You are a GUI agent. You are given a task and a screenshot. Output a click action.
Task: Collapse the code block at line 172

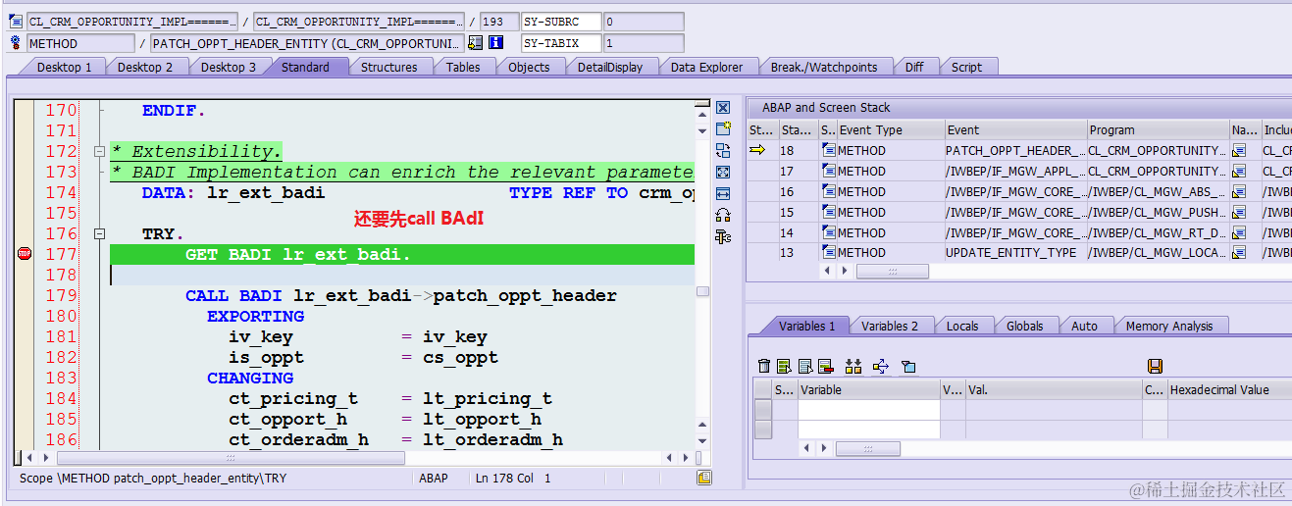[x=98, y=152]
